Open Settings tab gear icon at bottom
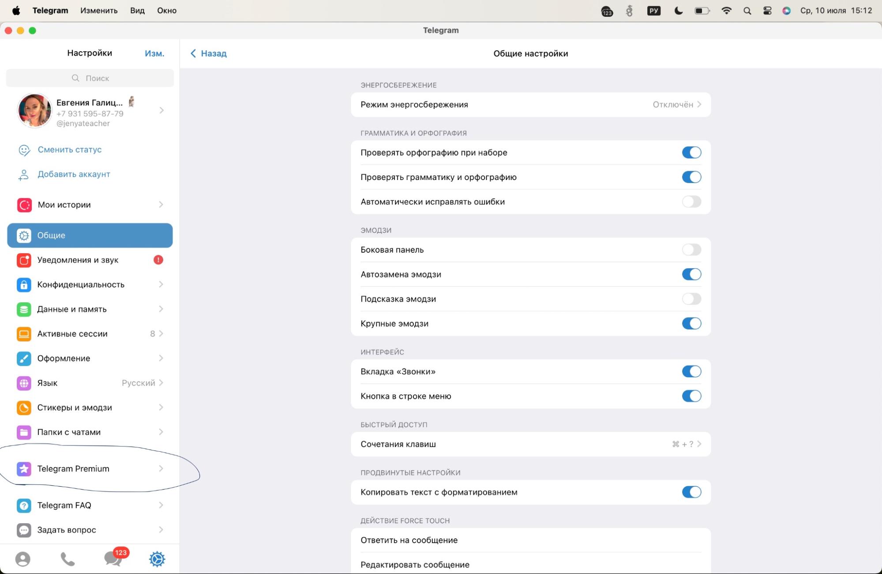 click(x=157, y=559)
